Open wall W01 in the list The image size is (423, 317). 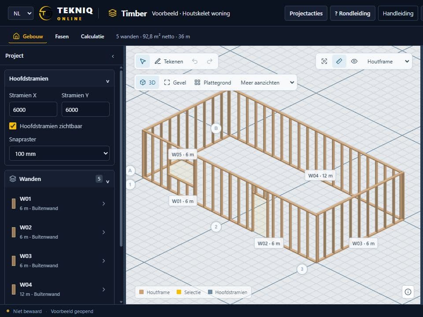tap(59, 203)
